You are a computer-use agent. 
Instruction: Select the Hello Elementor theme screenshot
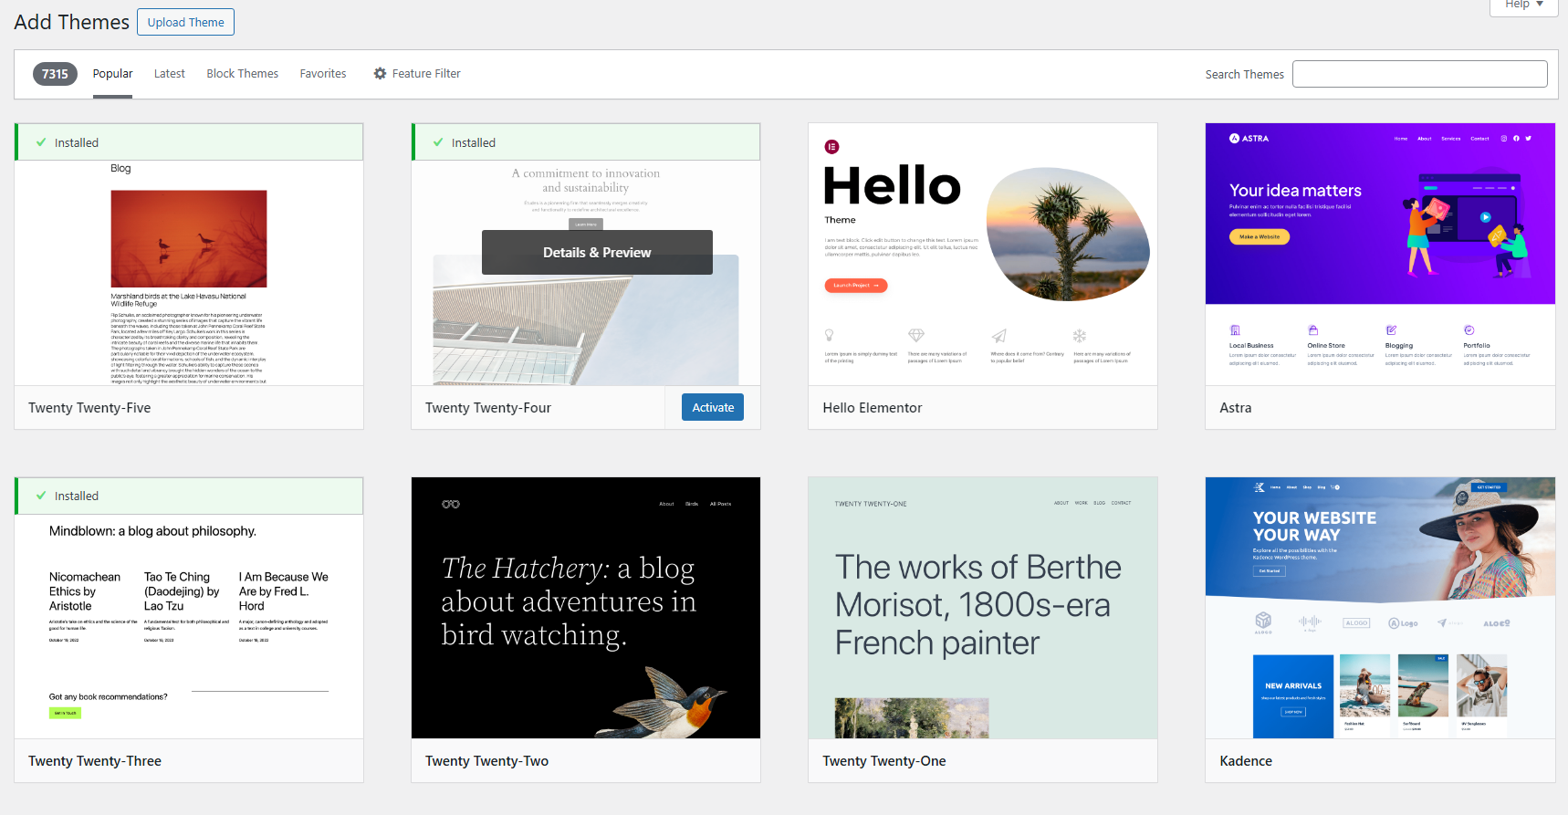(x=982, y=256)
